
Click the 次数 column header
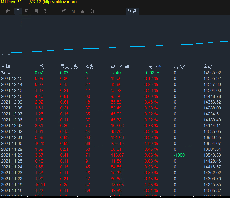click(x=90, y=67)
